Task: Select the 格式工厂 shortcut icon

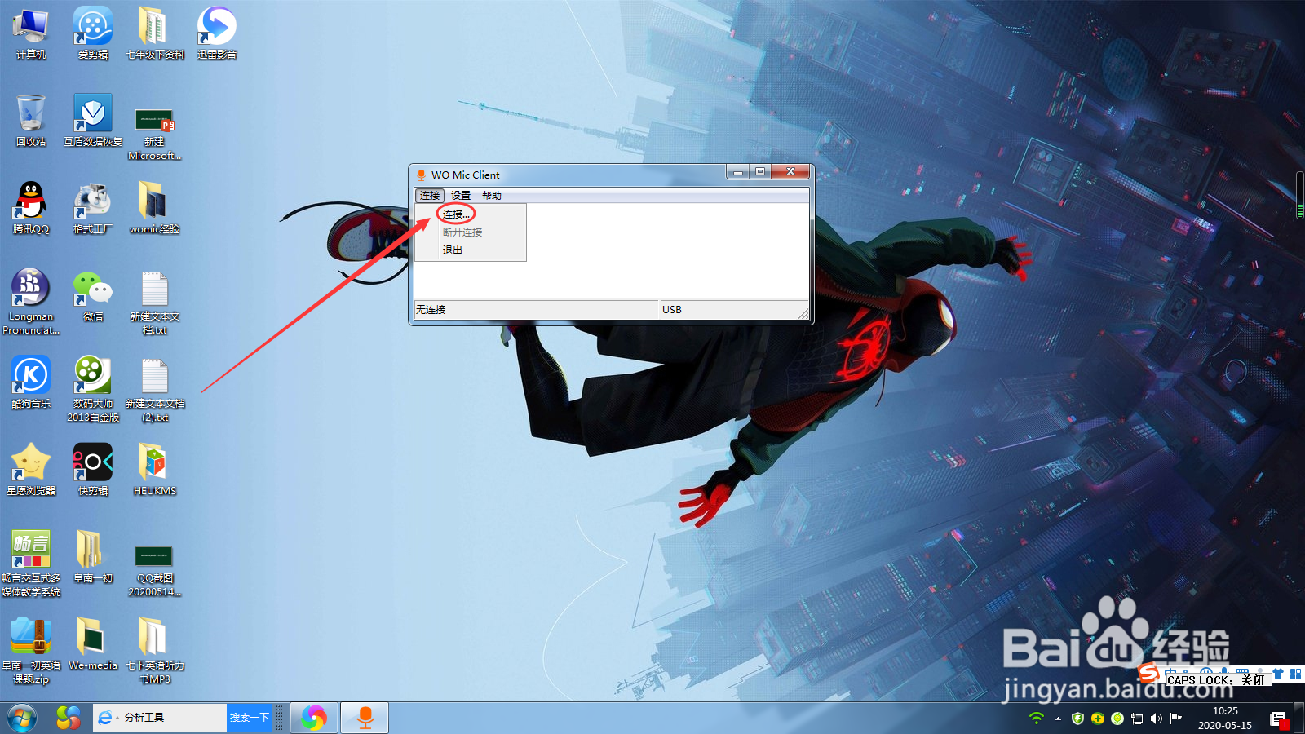Action: 93,208
